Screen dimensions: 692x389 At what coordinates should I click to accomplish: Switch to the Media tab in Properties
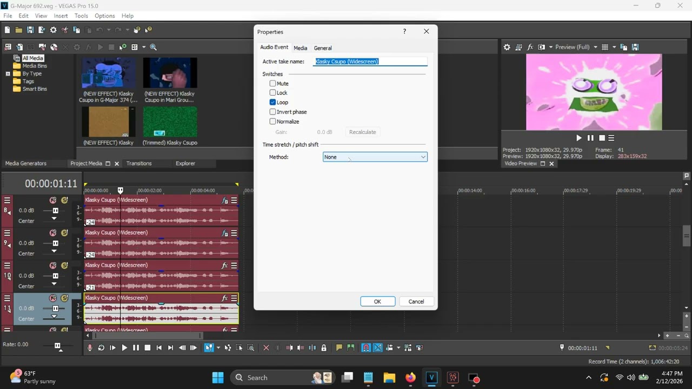pyautogui.click(x=301, y=48)
